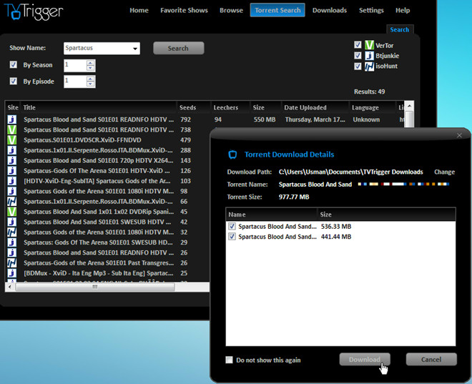Cancel the torrent download dialog
The image size is (472, 384).
431,359
